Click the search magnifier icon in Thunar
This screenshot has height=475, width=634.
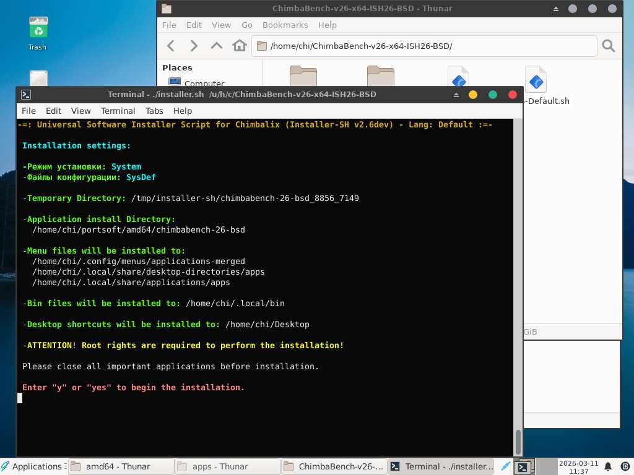click(x=608, y=46)
